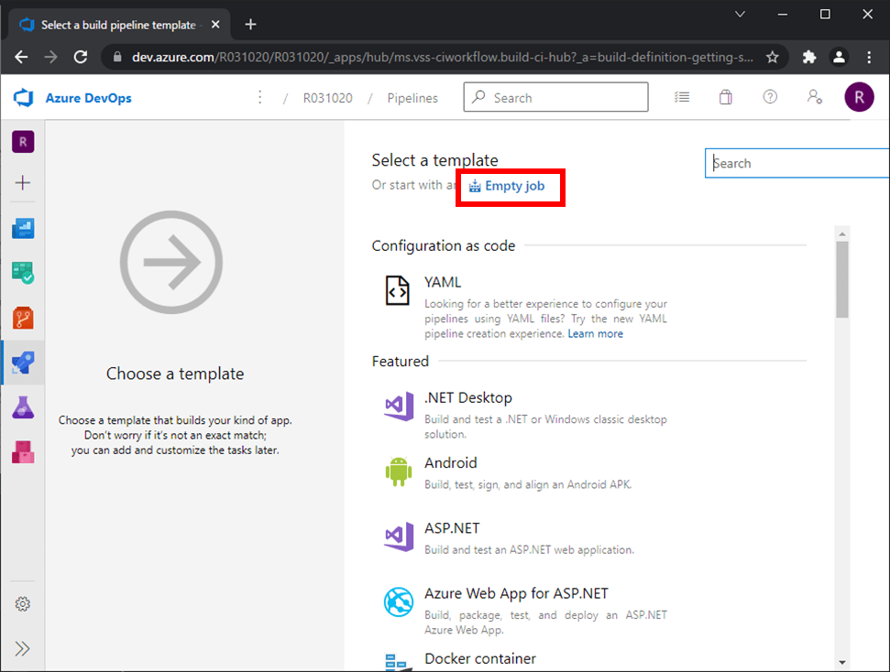Click the Azure Web App globe icon
Screen dimensions: 890x672
click(x=399, y=602)
